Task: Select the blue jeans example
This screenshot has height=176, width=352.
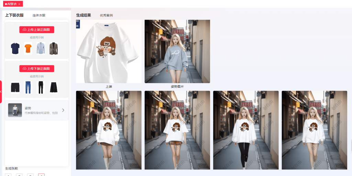Action: point(28,87)
